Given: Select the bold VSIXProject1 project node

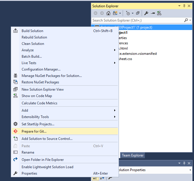Looking at the screenshot, I should pyautogui.click(x=123, y=33).
